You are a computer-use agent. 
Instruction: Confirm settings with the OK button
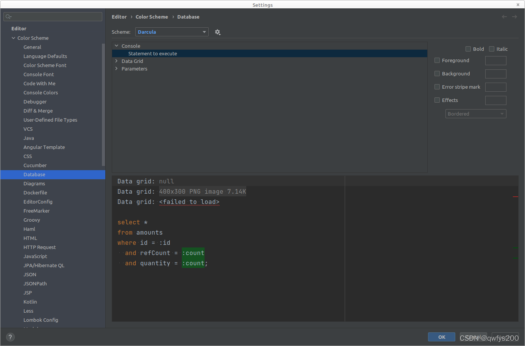[442, 337]
